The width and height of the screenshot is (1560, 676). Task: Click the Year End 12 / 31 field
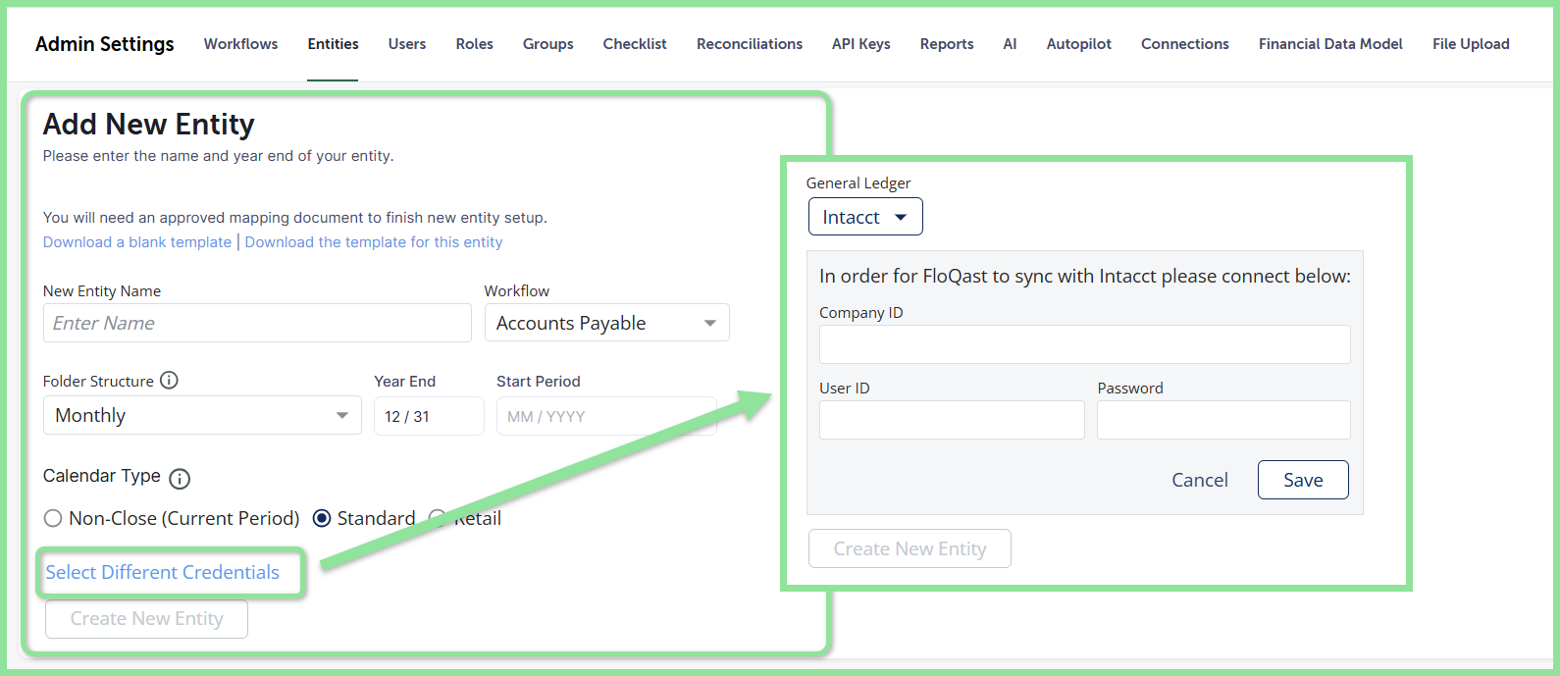coord(429,416)
